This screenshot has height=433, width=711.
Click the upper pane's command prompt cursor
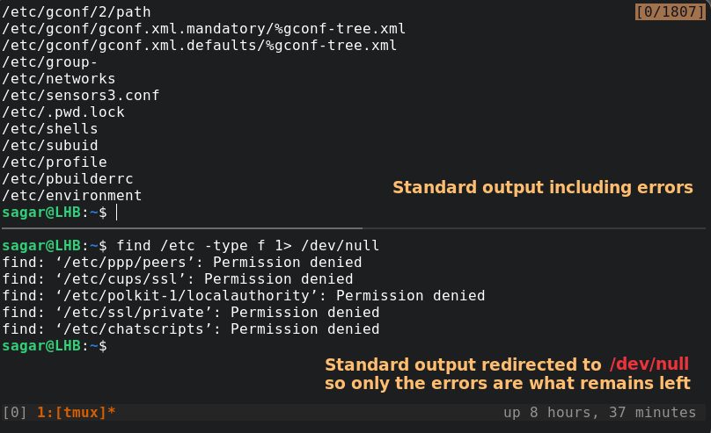click(x=116, y=213)
